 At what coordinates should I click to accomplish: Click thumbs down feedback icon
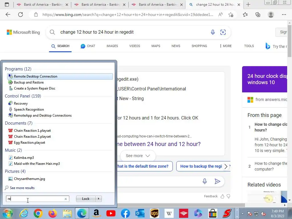click(228, 196)
